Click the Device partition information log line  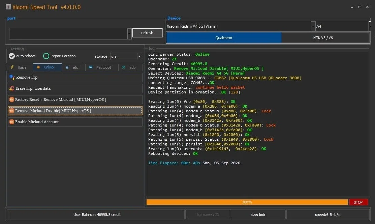[x=194, y=92]
